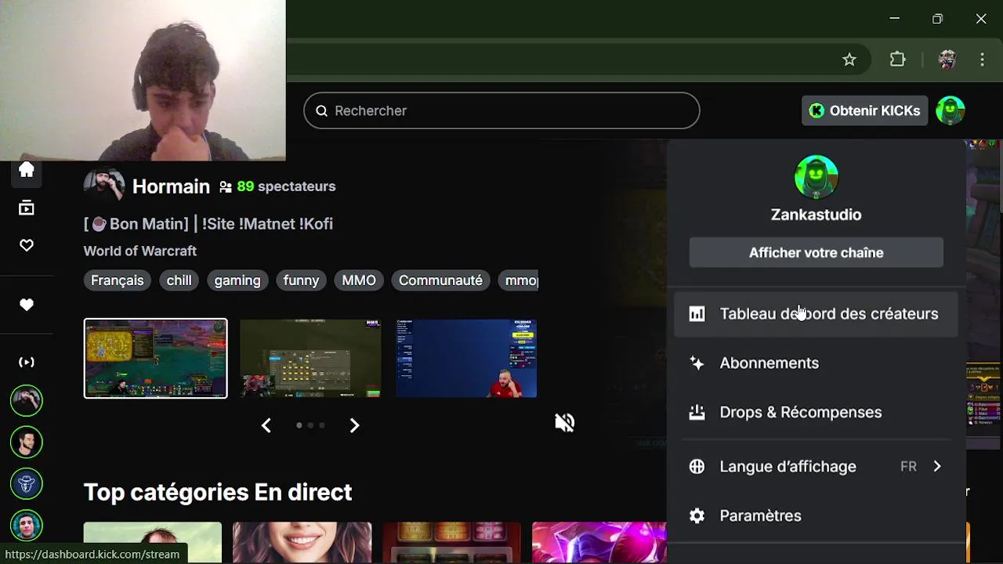The width and height of the screenshot is (1003, 564).
Task: Open the World of Warcraft category link
Action: [x=140, y=251]
